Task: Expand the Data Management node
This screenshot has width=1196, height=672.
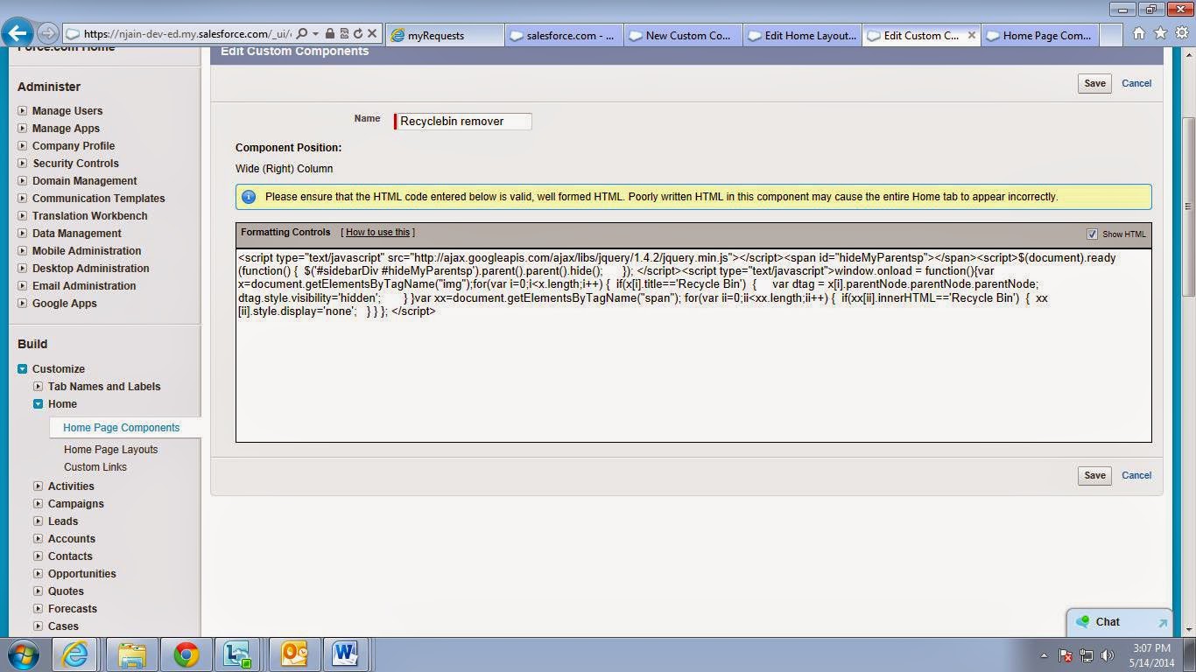Action: pos(23,234)
